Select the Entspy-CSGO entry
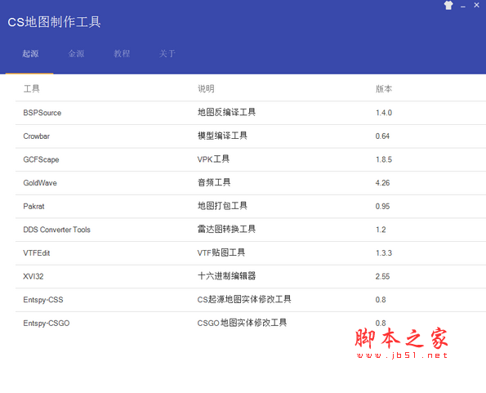Screen dimensions: 486x393 47,324
